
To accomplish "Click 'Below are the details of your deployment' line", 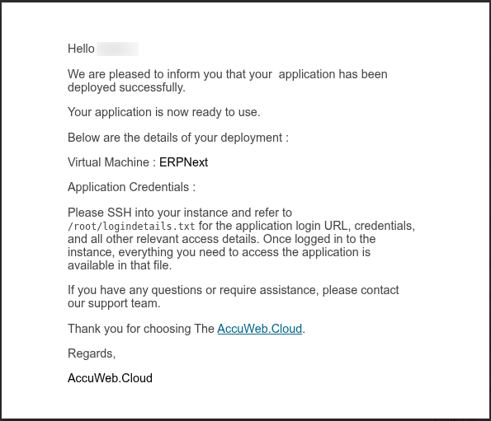I will tap(178, 138).
